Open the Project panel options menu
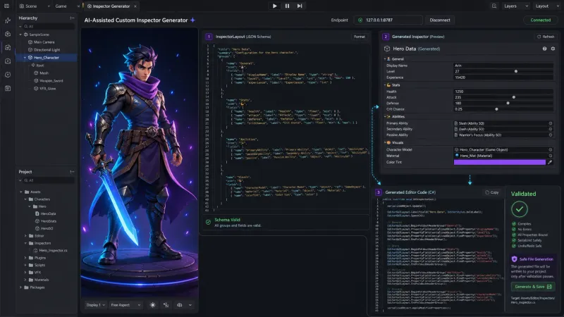This screenshot has height=317, width=564. 73,172
